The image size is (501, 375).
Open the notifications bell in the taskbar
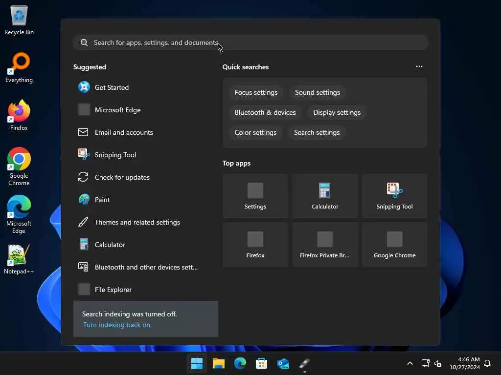coord(487,363)
